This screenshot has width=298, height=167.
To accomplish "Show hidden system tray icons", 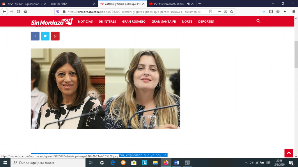I will tap(246, 163).
